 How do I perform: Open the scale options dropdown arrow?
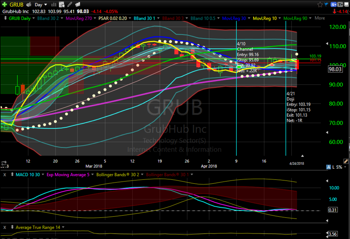coord(345,167)
